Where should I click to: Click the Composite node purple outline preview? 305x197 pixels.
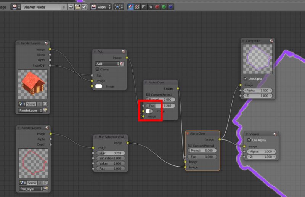258,59
